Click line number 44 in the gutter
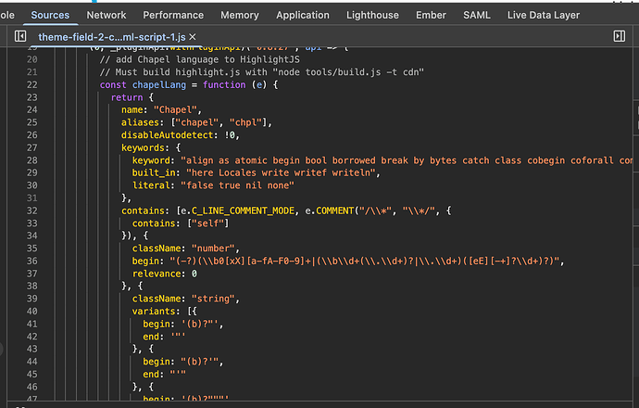The height and width of the screenshot is (408, 639). coord(31,362)
